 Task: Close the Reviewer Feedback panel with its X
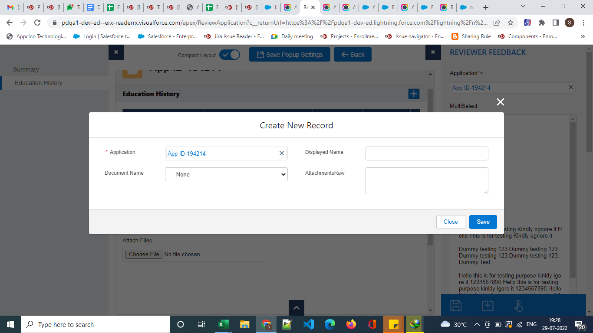click(433, 52)
